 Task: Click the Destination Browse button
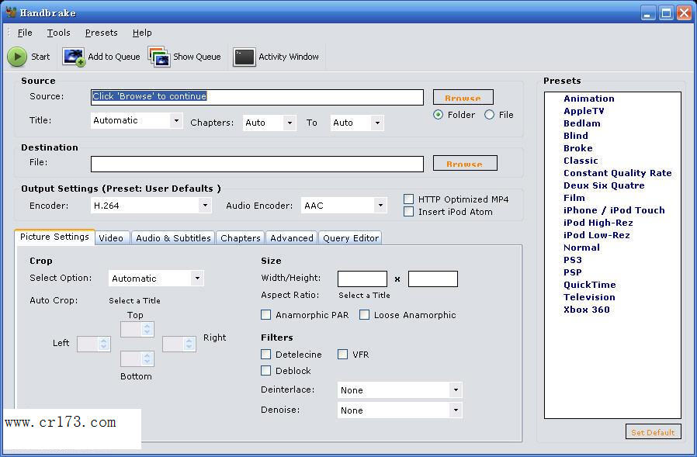click(465, 163)
